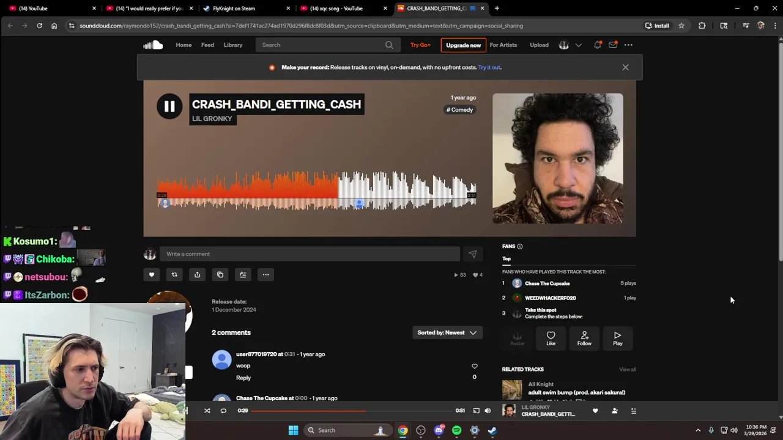Like the track with heart button under comment box
The height and width of the screenshot is (440, 783).
pyautogui.click(x=152, y=274)
